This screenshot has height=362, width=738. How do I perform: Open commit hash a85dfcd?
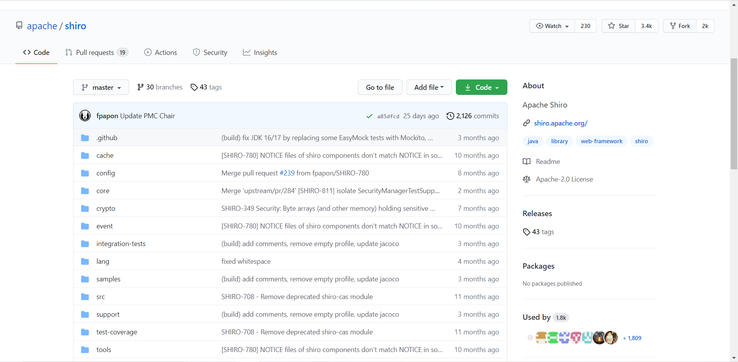(x=388, y=116)
